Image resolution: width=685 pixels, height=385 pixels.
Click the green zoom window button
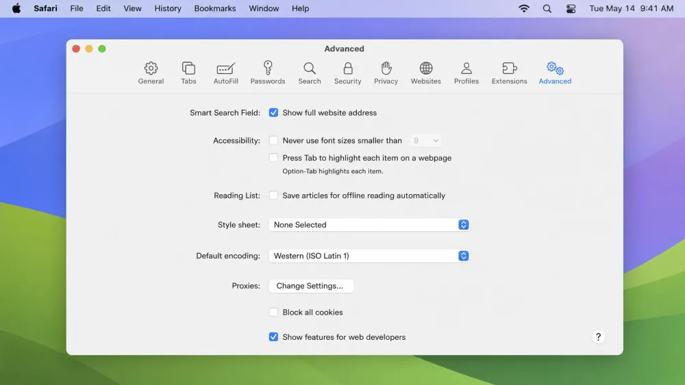[102, 49]
